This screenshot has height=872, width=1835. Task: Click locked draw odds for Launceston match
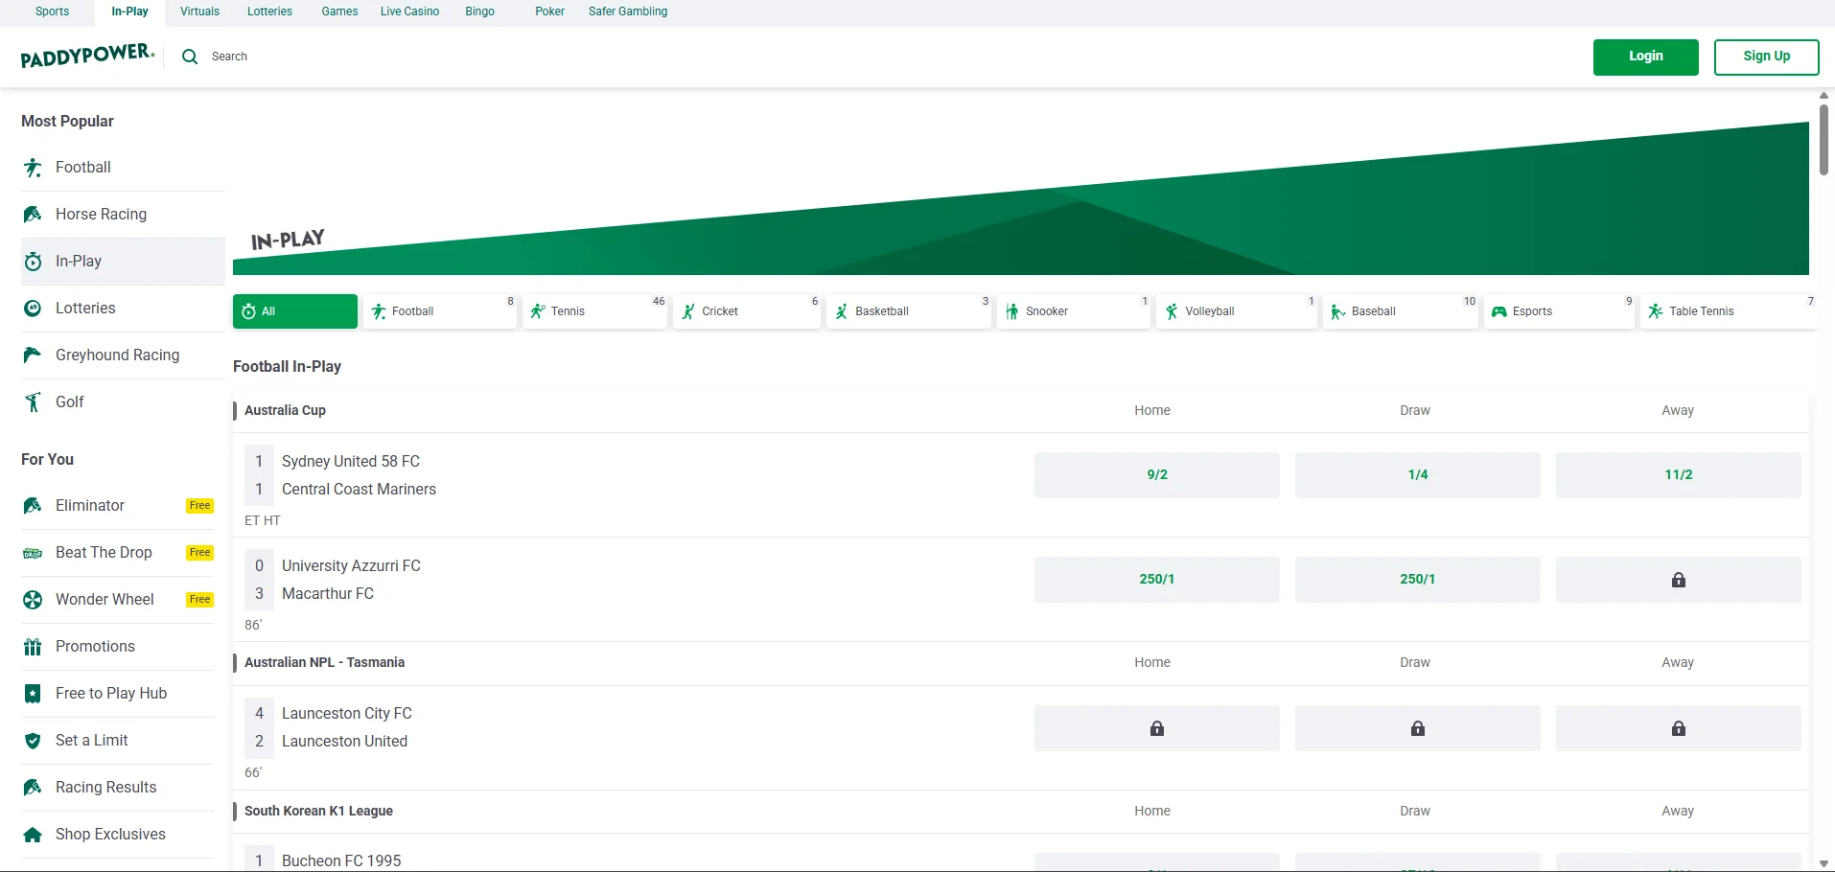click(x=1417, y=728)
